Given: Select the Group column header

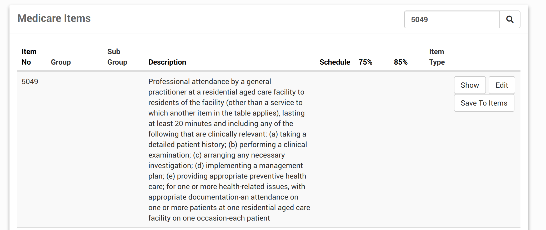Looking at the screenshot, I should point(61,62).
